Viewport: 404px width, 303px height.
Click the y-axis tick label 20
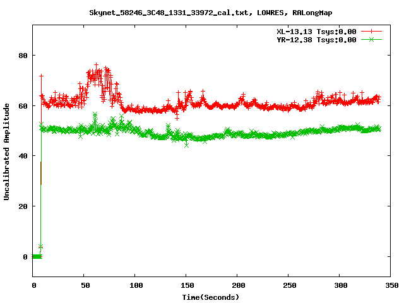[x=23, y=206]
